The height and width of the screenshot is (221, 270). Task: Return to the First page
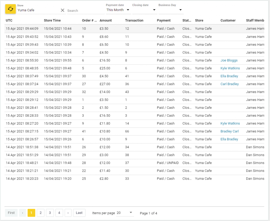point(11,213)
